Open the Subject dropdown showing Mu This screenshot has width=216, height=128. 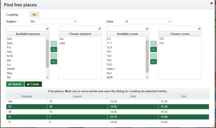coord(54,22)
